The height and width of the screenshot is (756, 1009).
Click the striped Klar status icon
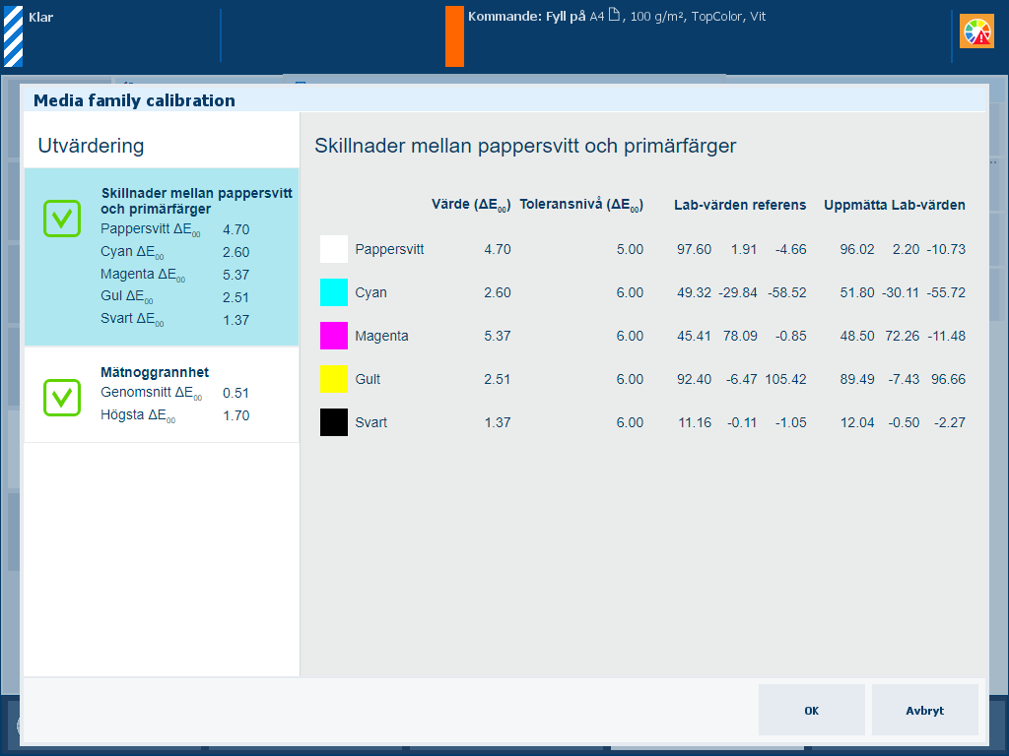click(14, 36)
